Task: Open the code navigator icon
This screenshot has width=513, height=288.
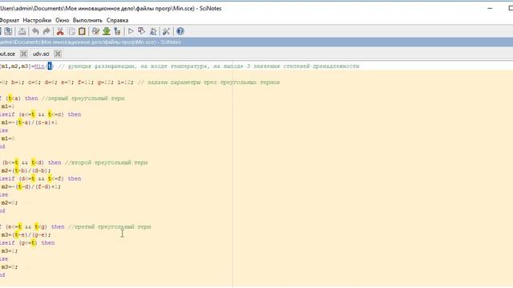Action: point(117,31)
